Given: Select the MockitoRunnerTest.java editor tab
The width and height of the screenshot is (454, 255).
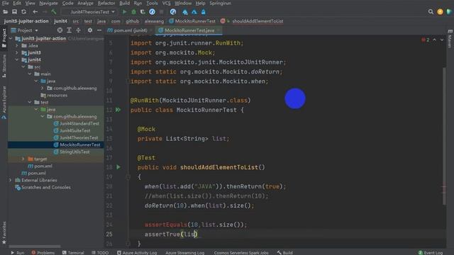Looking at the screenshot, I should click(189, 30).
